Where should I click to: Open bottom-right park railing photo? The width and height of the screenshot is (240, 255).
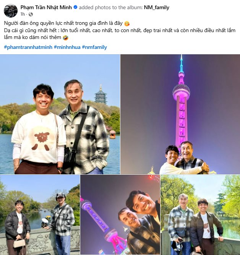200,215
